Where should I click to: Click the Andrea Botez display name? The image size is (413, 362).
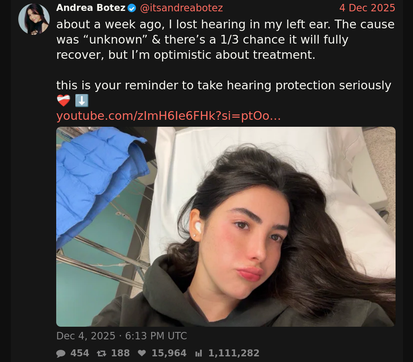point(91,8)
